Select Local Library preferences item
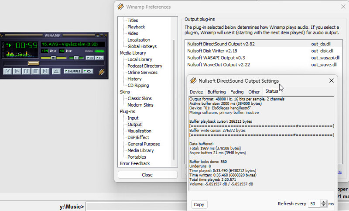The image size is (349, 211). (x=140, y=59)
